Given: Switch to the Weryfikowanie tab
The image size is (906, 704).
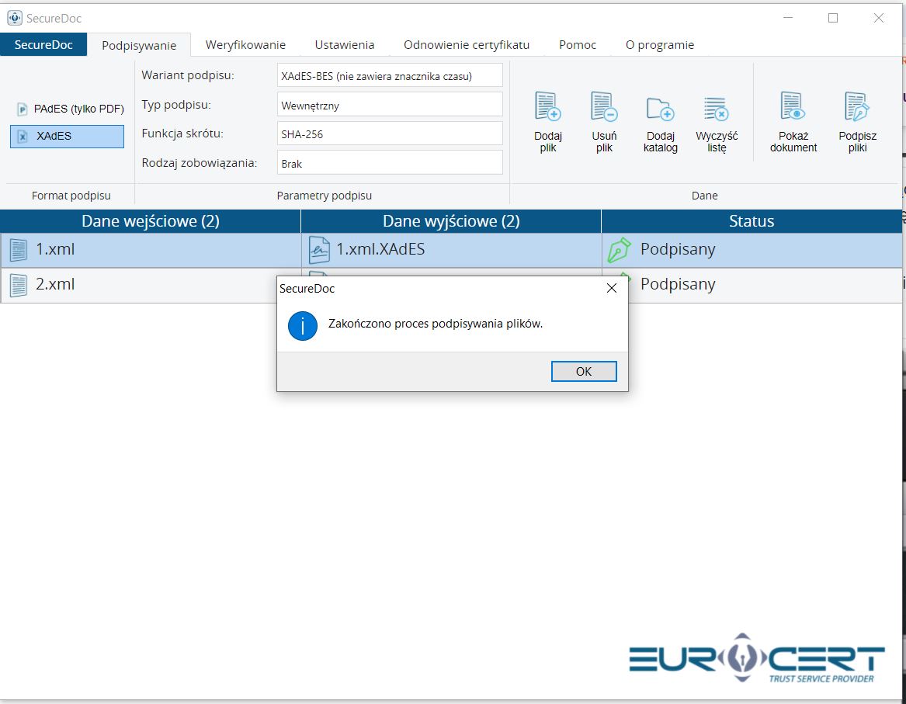Looking at the screenshot, I should (x=245, y=44).
